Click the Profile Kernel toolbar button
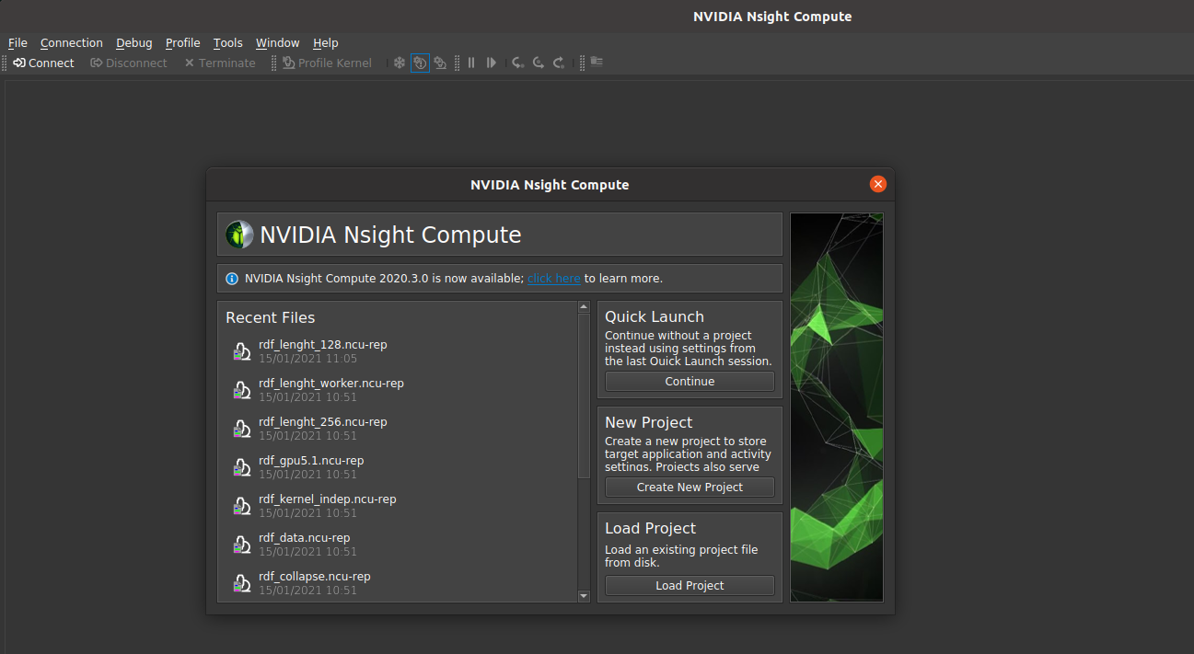Image resolution: width=1194 pixels, height=654 pixels. (327, 63)
